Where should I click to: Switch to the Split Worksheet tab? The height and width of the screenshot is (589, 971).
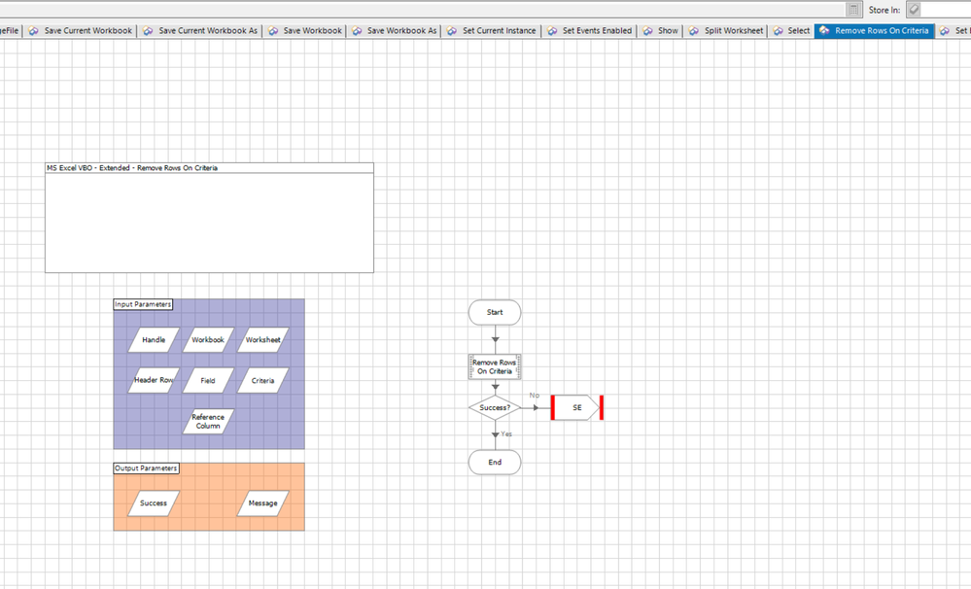(726, 31)
